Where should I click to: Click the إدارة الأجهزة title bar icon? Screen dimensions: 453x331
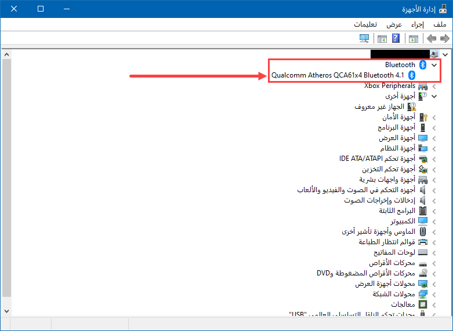tap(443, 9)
